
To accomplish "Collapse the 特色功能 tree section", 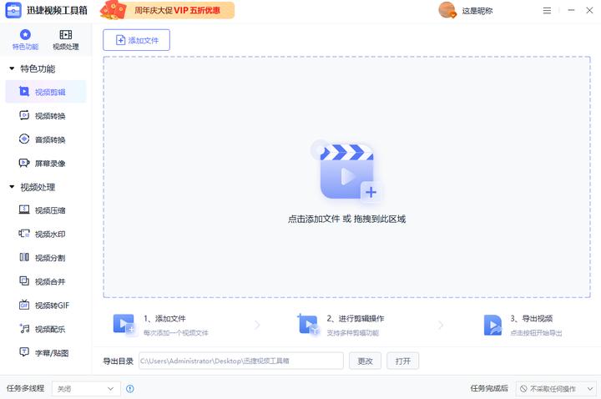I will tap(12, 68).
